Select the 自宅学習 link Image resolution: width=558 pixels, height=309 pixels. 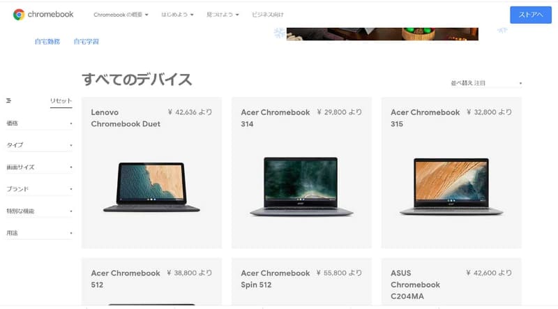point(86,42)
